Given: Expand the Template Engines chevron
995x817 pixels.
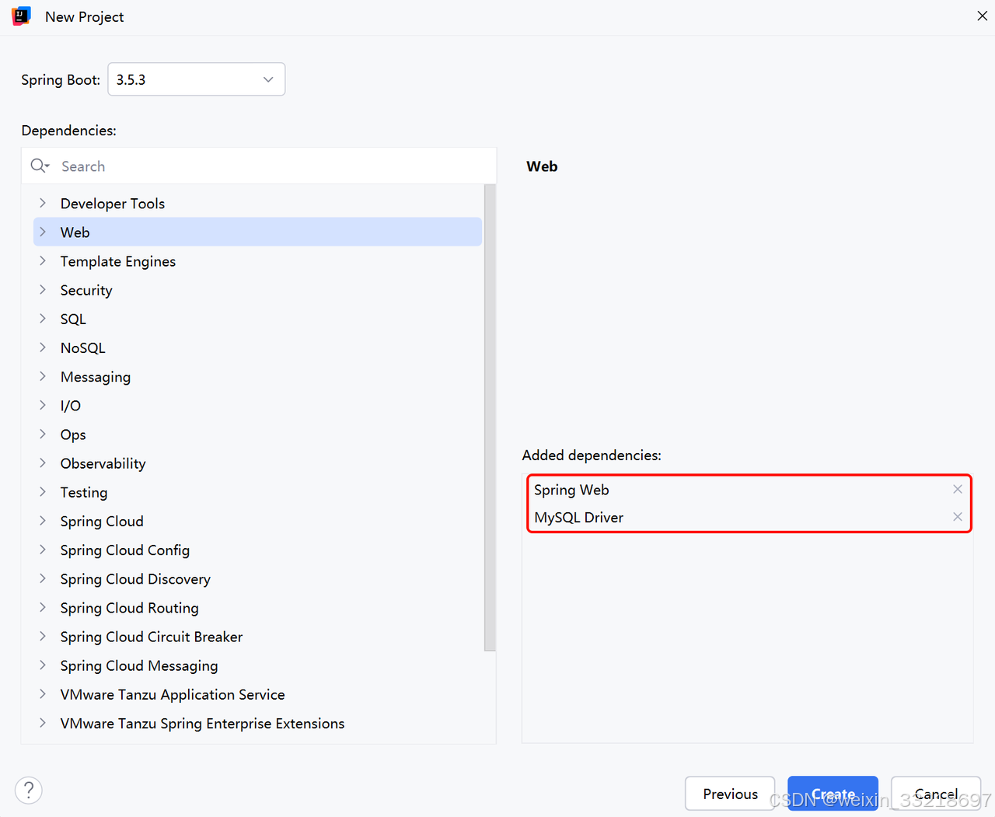Looking at the screenshot, I should tap(43, 260).
